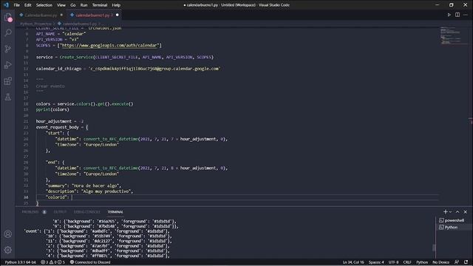Click Python_Proyectos in the breadcrumb
473x266 pixels.
click(x=35, y=24)
